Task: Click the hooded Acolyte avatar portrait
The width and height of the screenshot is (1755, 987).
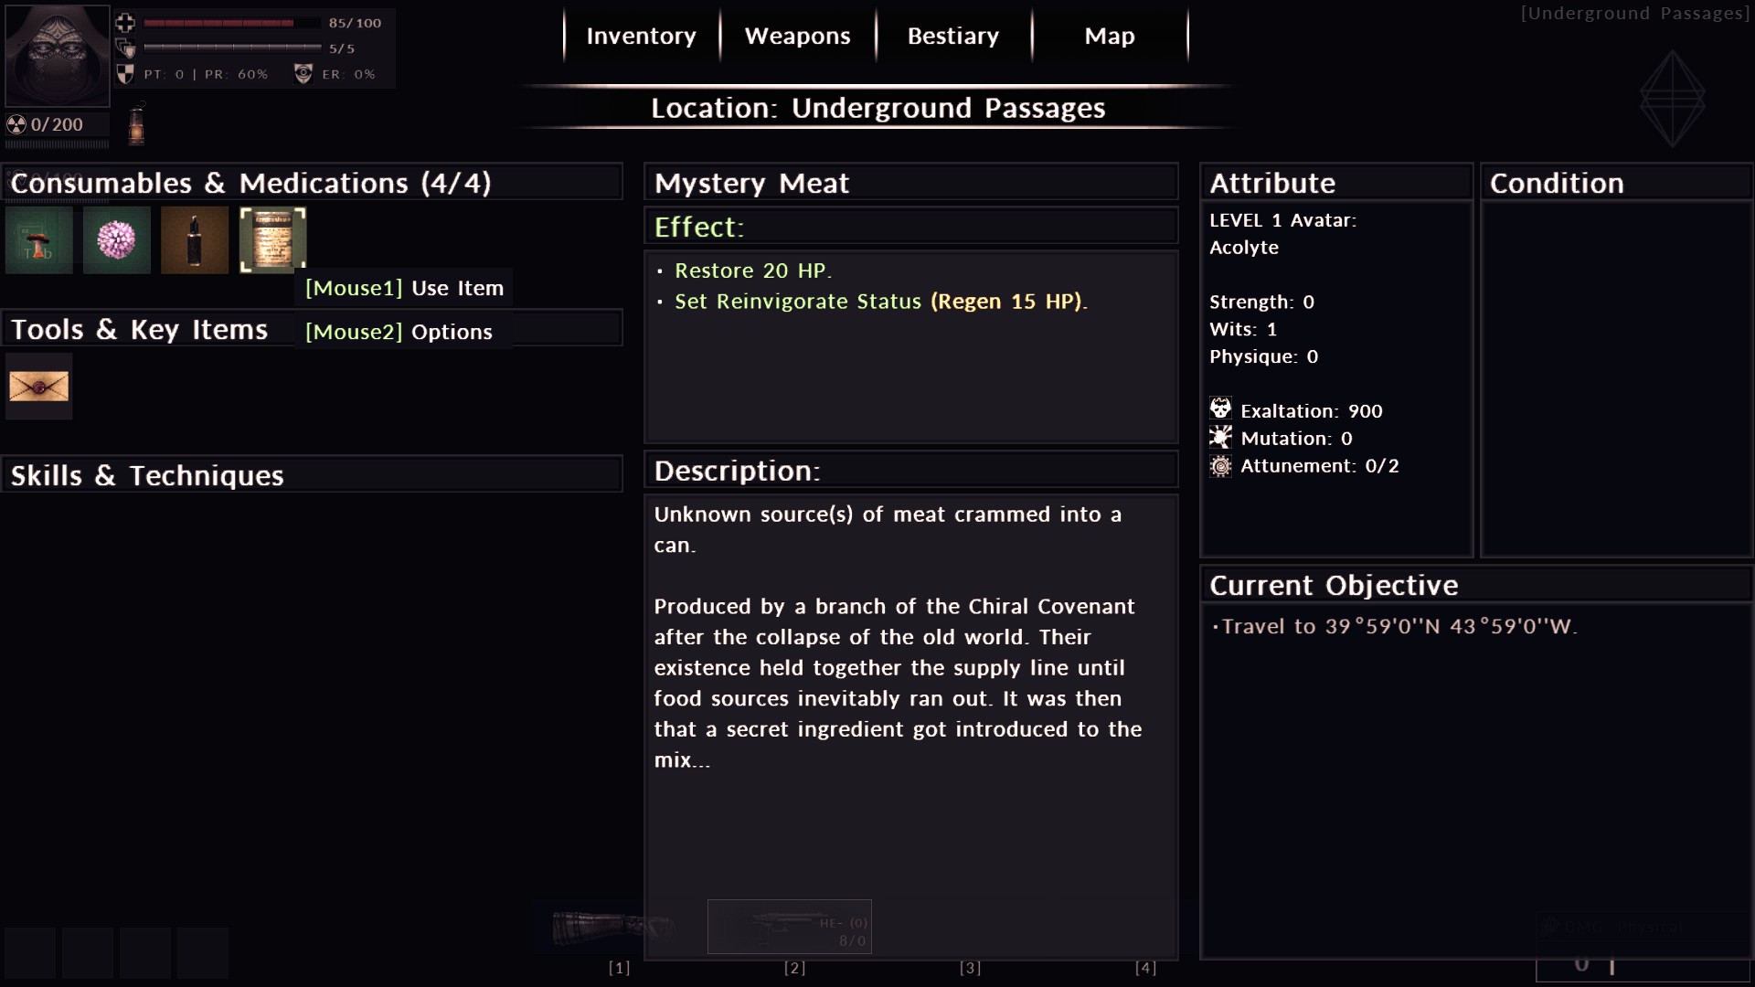Action: point(58,56)
